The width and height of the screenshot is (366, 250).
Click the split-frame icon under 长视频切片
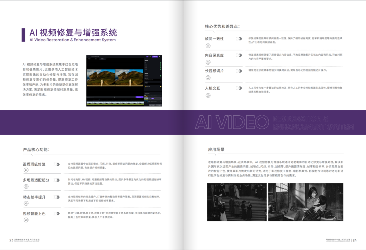point(208,78)
